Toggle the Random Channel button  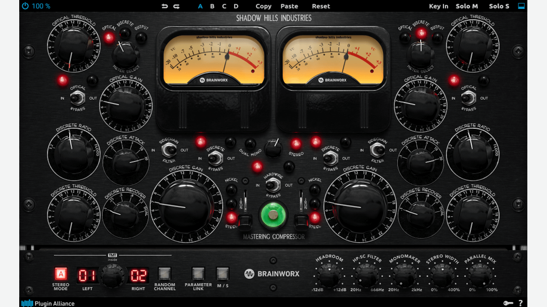click(x=165, y=273)
